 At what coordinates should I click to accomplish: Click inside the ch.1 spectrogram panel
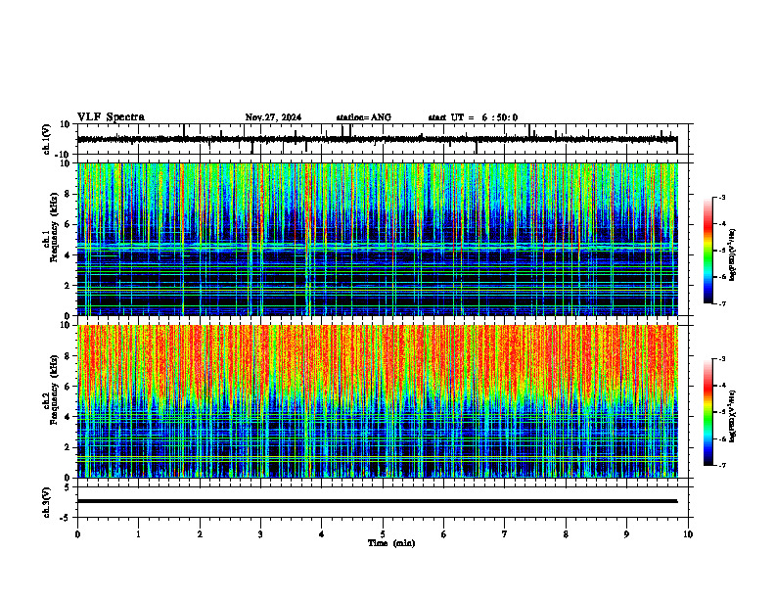pos(378,239)
